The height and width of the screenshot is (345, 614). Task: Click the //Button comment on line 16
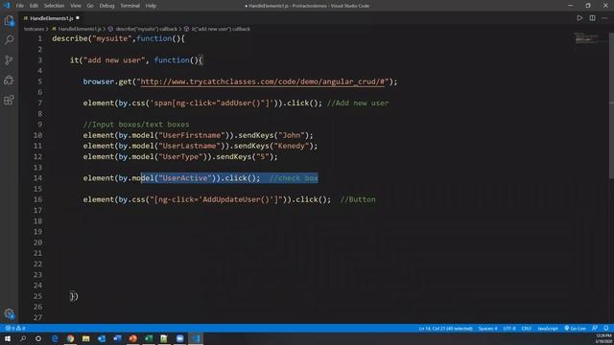tap(358, 199)
